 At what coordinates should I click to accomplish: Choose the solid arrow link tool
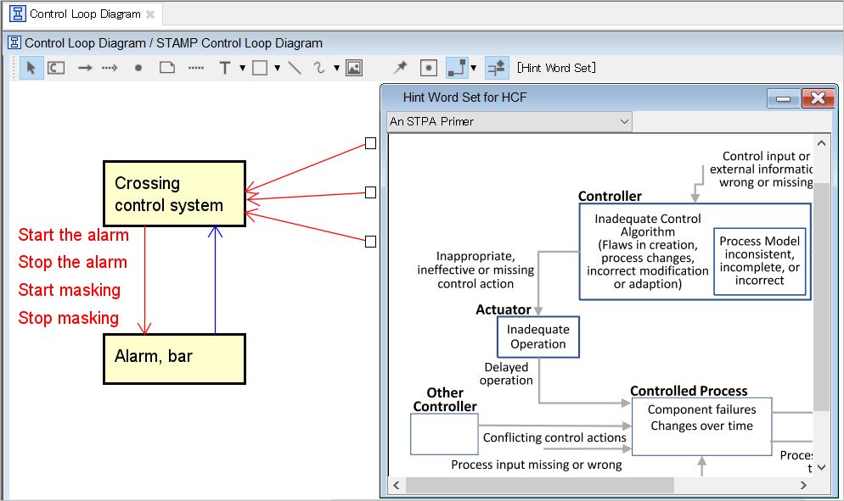(85, 68)
